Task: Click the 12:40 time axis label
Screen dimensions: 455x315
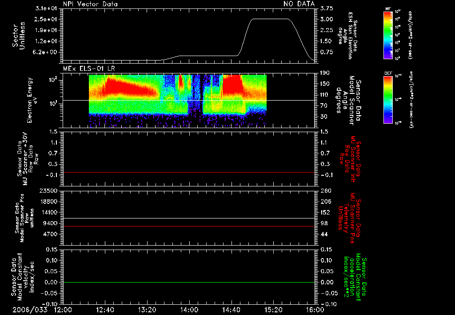Action: coord(105,310)
